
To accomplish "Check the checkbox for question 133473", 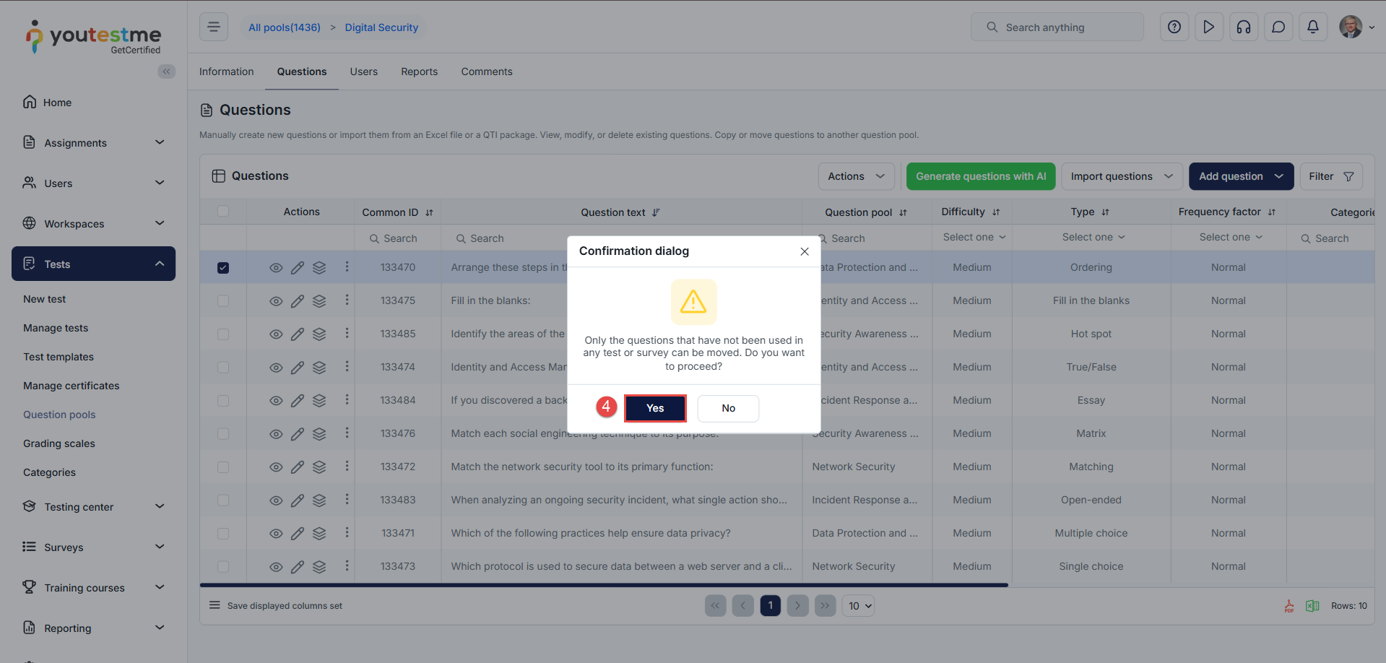I will 223,567.
